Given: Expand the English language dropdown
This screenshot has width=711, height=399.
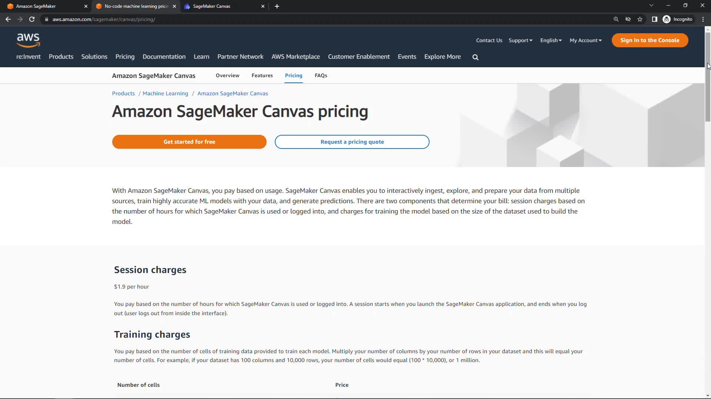Looking at the screenshot, I should [551, 40].
